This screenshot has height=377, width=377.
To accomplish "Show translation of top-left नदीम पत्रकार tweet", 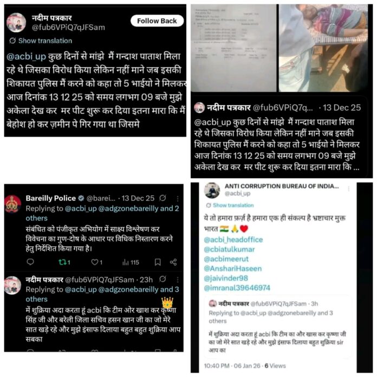I will click(41, 41).
